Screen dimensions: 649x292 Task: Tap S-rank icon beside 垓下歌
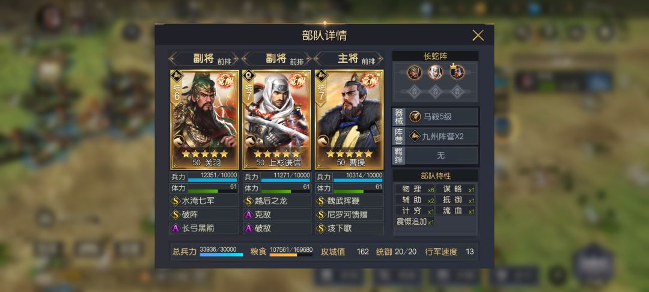click(321, 228)
